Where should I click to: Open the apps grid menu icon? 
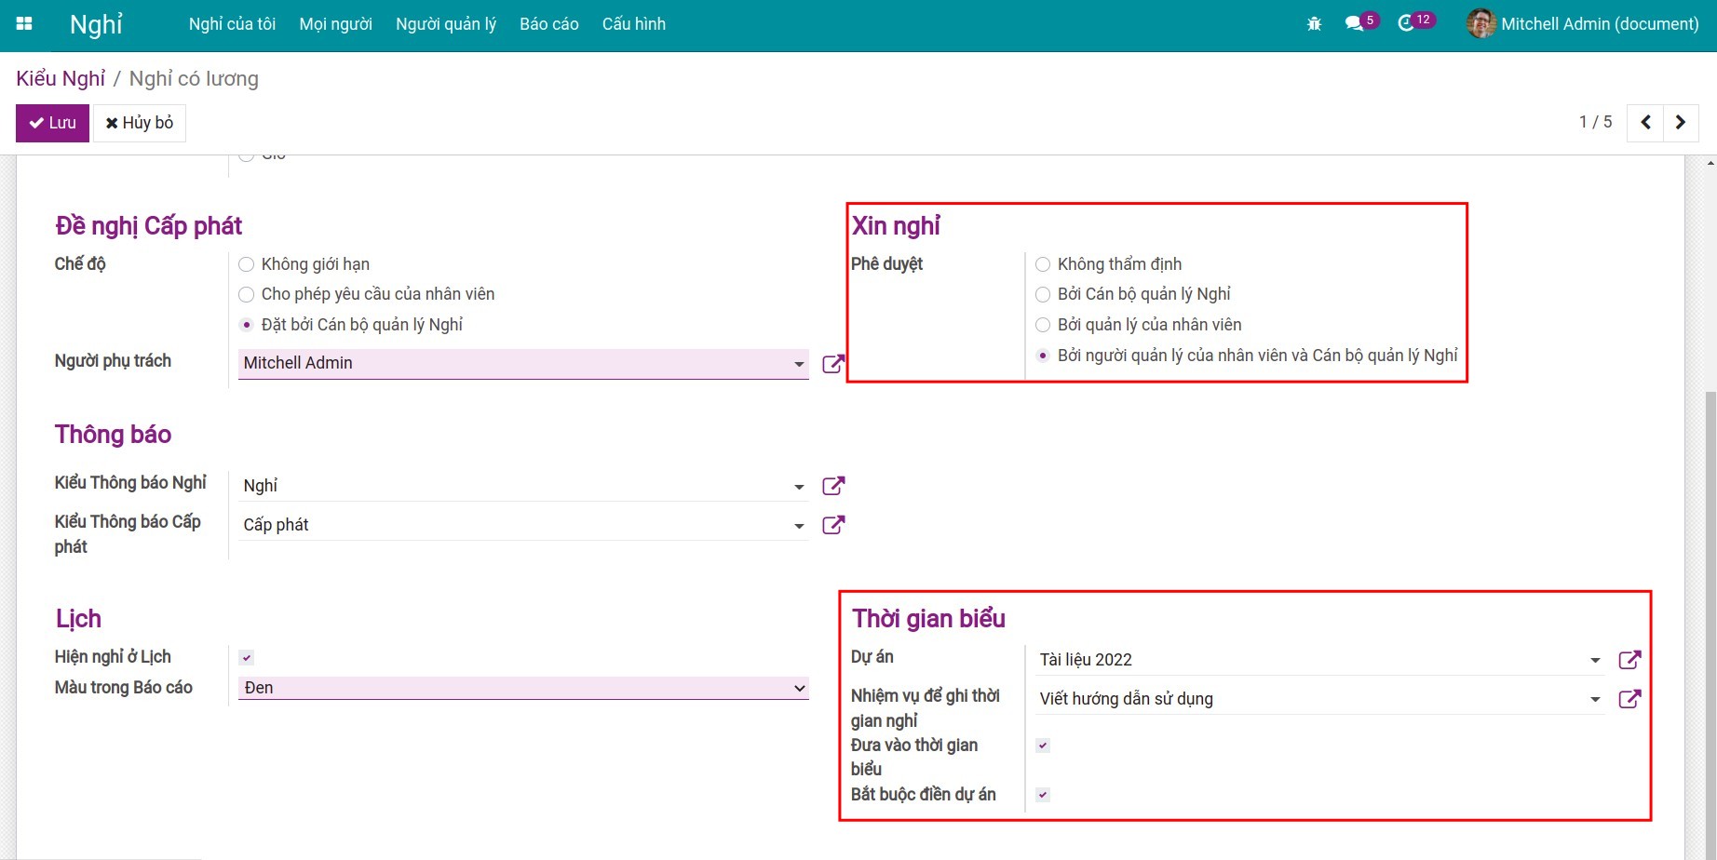pos(24,24)
